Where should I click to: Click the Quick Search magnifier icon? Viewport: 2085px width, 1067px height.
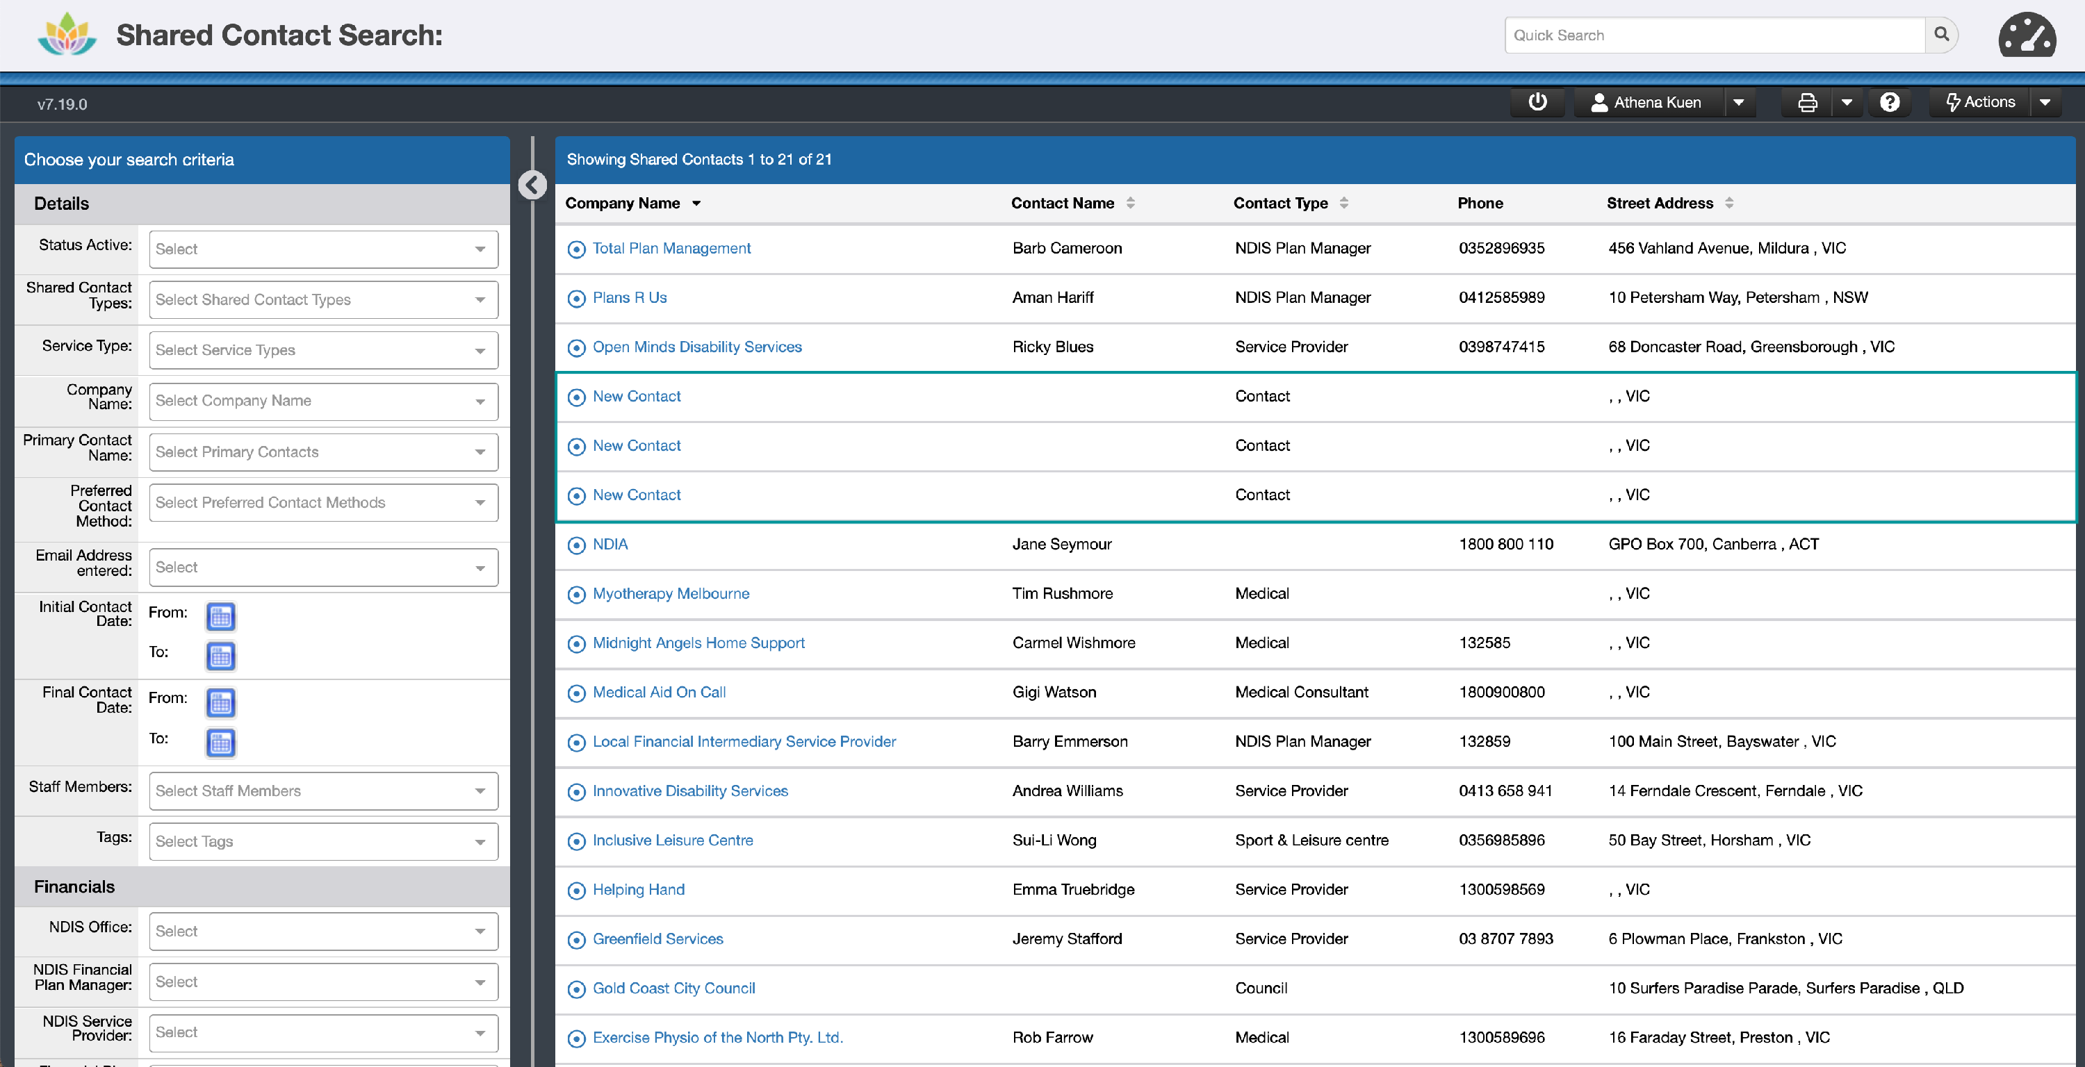click(x=1941, y=35)
